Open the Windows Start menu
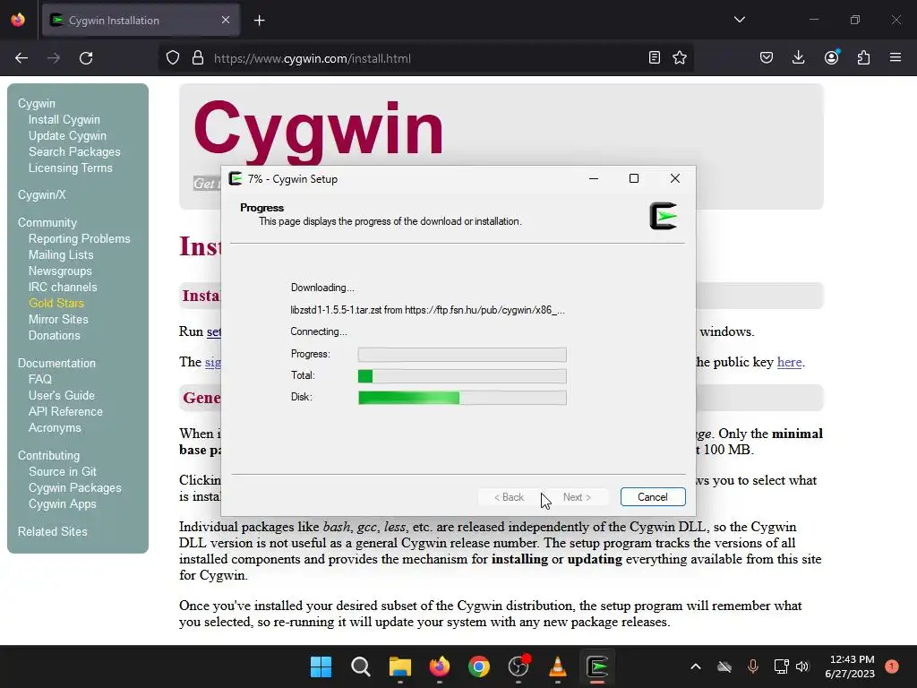The height and width of the screenshot is (688, 917). [x=321, y=666]
